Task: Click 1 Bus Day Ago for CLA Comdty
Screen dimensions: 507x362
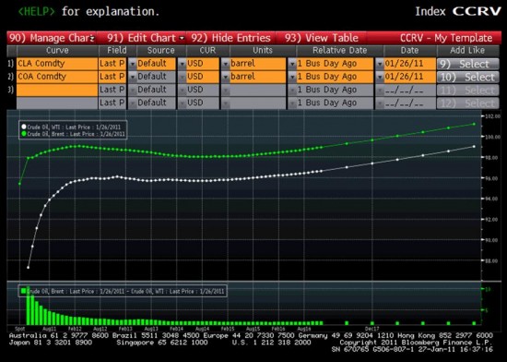Action: point(335,64)
